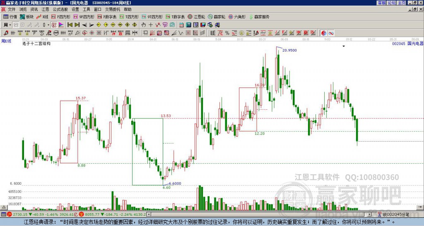Open the 交易委托 menu

click(113, 9)
